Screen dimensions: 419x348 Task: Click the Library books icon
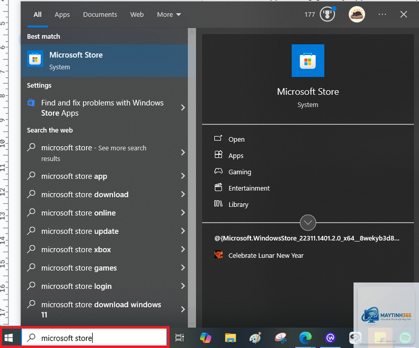(218, 203)
